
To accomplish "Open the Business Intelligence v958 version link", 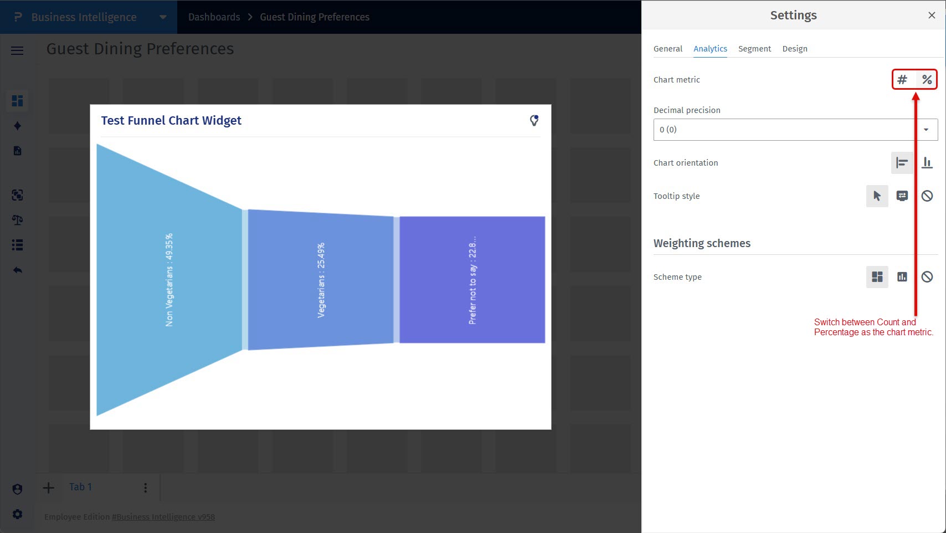I will 163,517.
